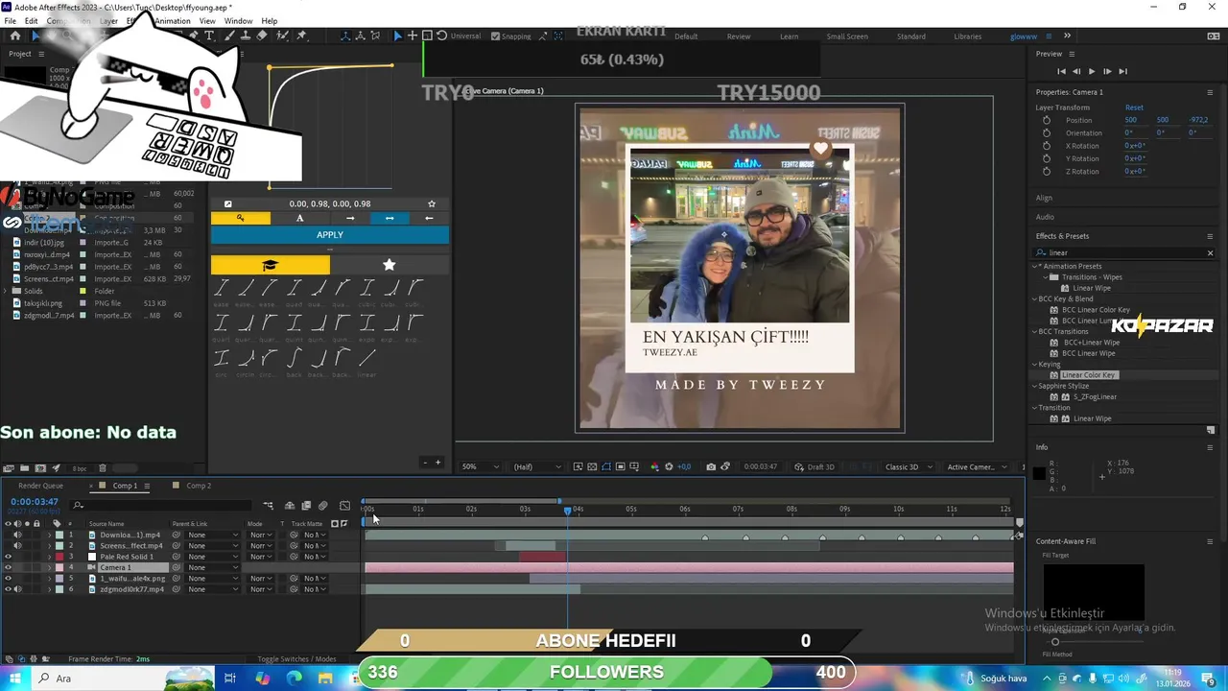Screen dimensions: 1228x691
Task: Clear the Effects & Presets search field
Action: point(1210,252)
